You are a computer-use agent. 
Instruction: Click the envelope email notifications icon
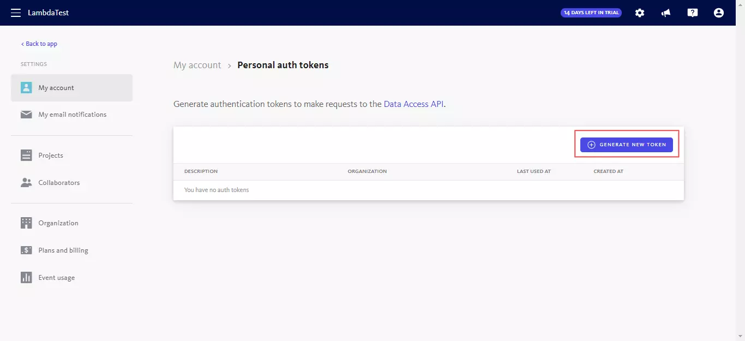(26, 115)
